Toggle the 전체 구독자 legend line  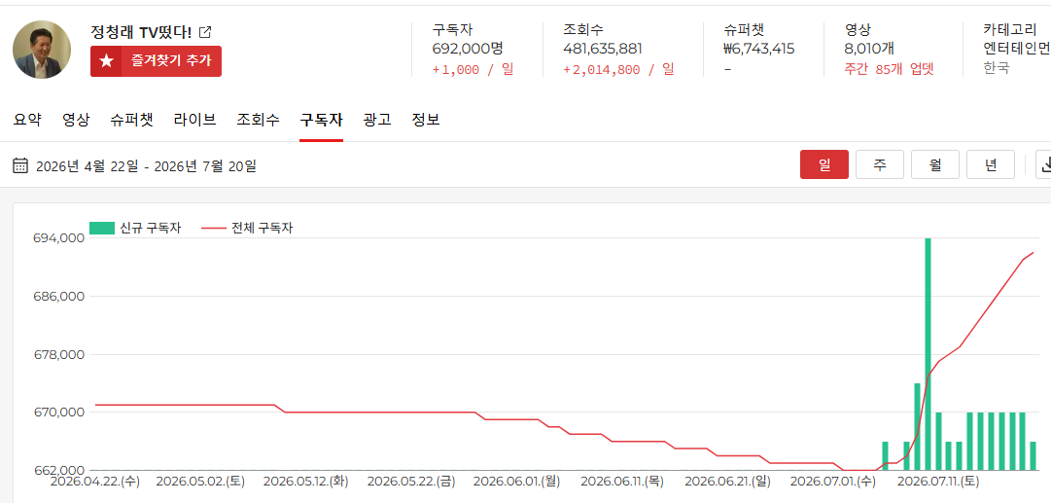[247, 228]
